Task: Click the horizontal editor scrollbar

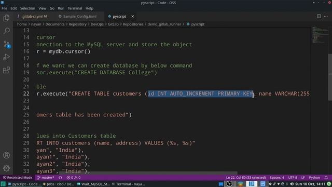Action: (x=148, y=173)
